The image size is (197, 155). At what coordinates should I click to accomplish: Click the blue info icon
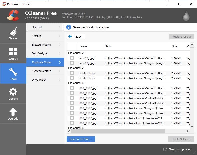69,27
